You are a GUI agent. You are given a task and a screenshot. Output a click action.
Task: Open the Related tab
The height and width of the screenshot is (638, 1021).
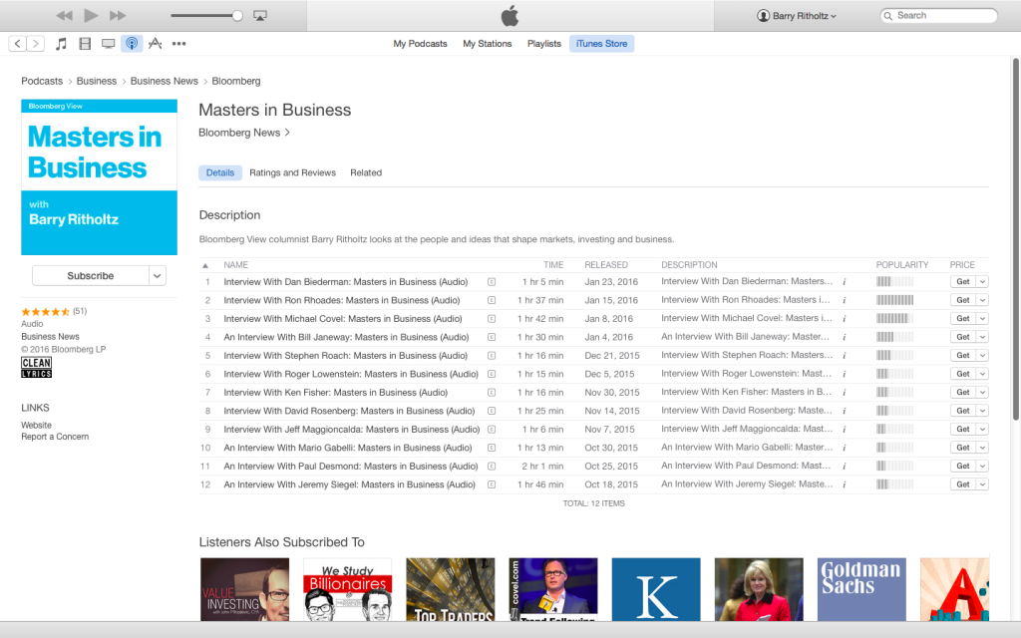click(x=366, y=172)
